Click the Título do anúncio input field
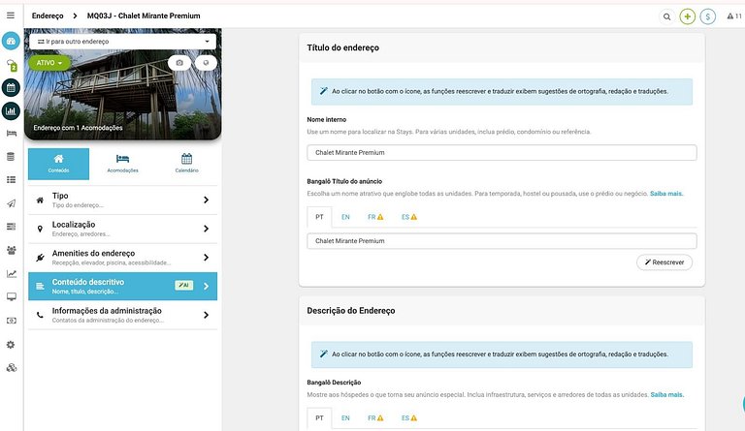The image size is (745, 431). pos(502,241)
